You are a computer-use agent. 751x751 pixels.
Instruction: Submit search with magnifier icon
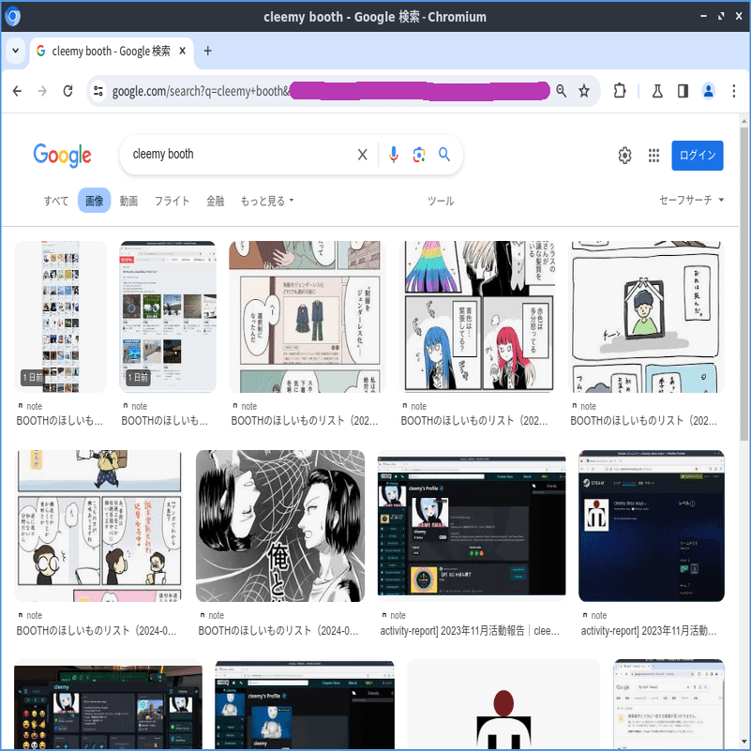pyautogui.click(x=444, y=155)
